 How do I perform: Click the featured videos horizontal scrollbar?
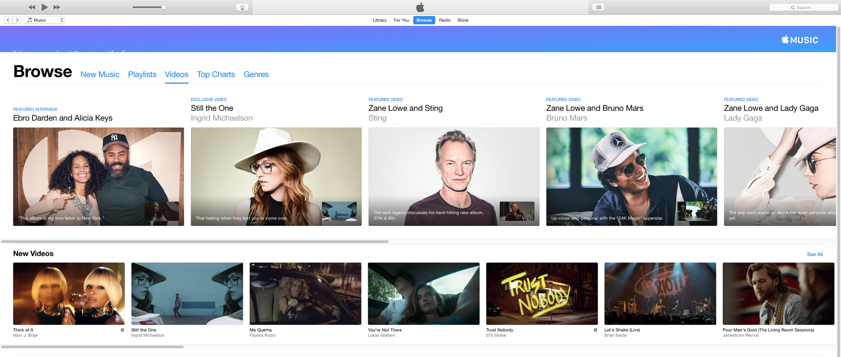(x=195, y=241)
